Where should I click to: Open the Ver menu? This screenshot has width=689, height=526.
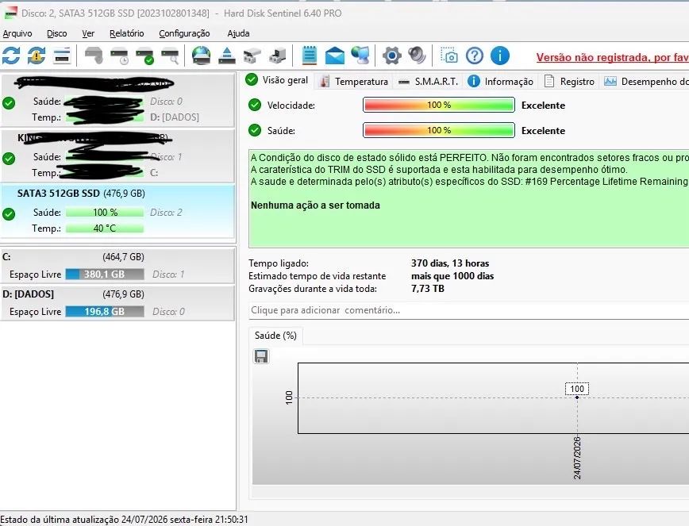[88, 33]
